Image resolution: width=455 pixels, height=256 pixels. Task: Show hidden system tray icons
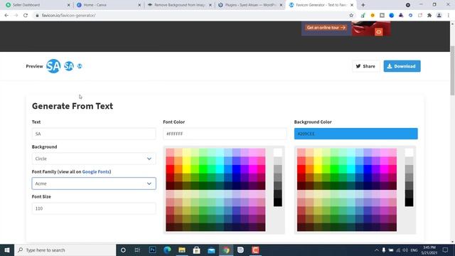376,250
